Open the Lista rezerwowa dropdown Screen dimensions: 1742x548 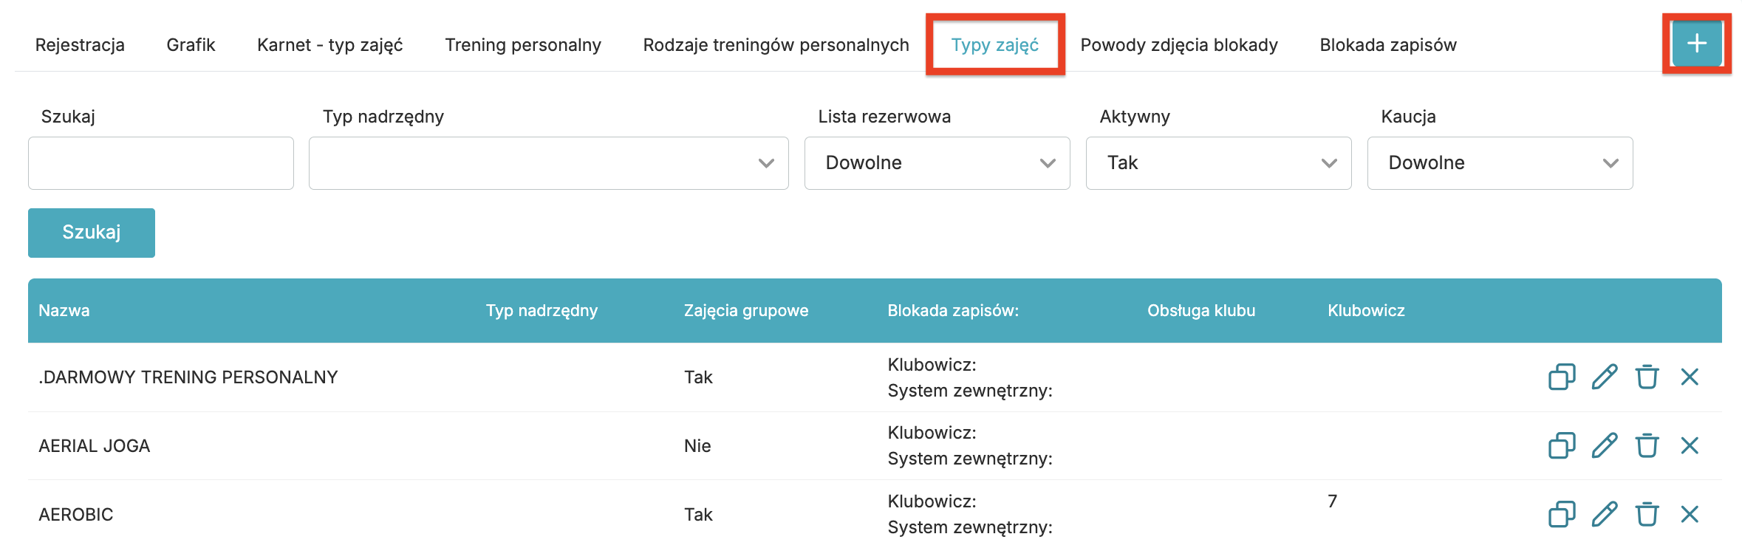[937, 163]
